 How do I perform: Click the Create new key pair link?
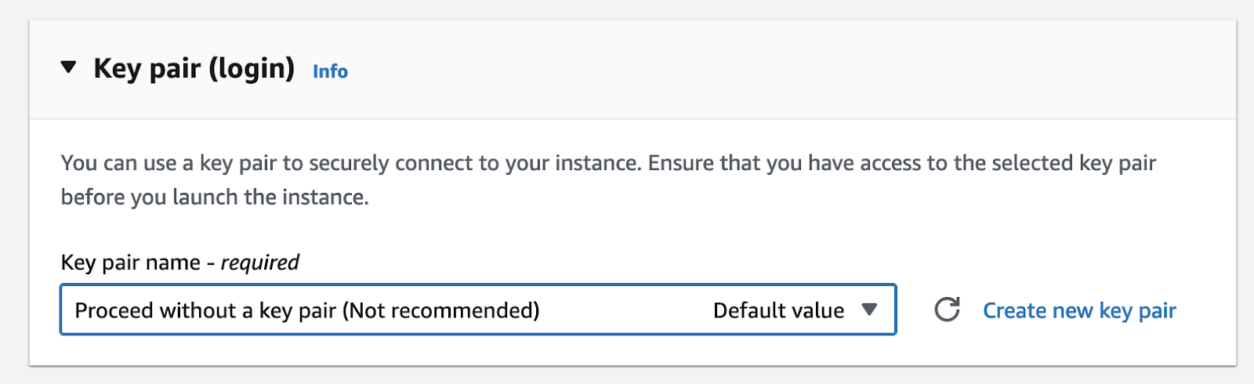(x=1079, y=311)
